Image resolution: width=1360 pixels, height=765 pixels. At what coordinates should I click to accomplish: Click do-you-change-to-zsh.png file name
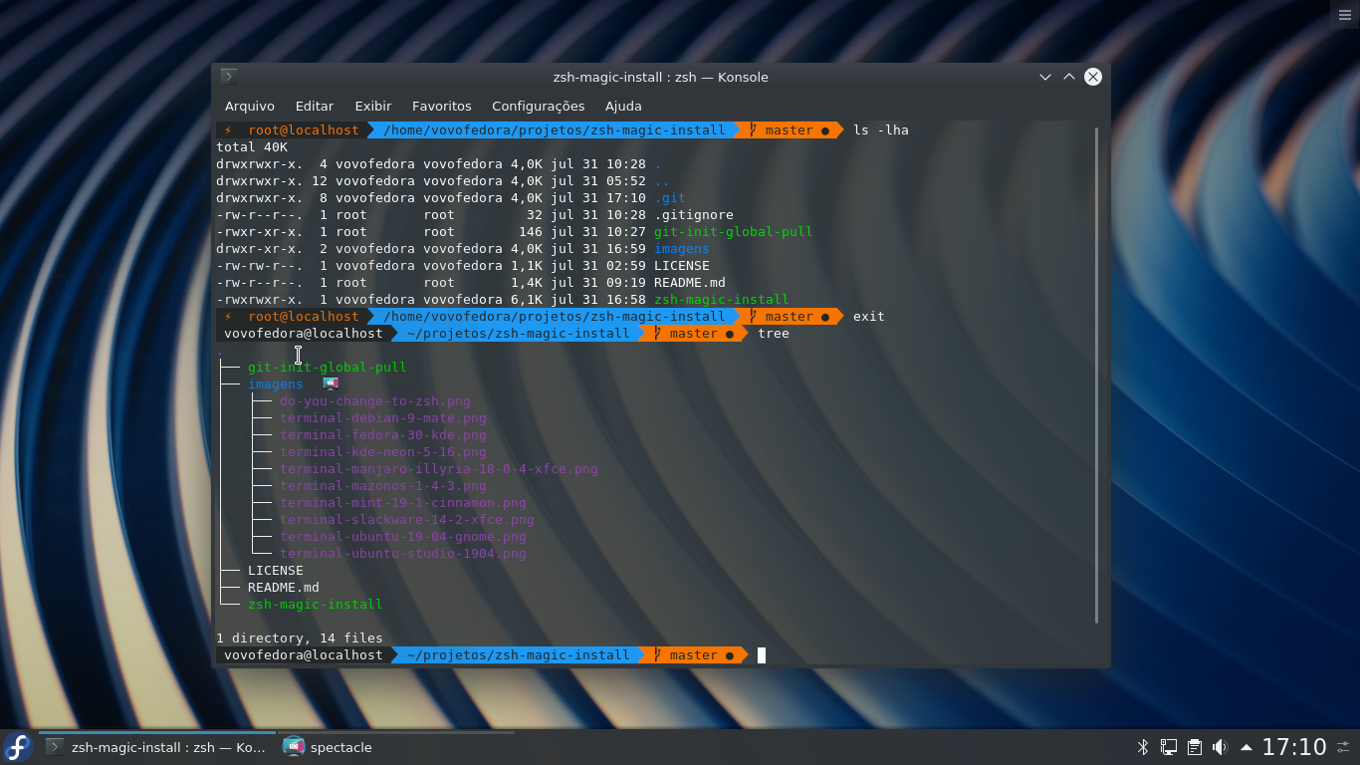375,400
